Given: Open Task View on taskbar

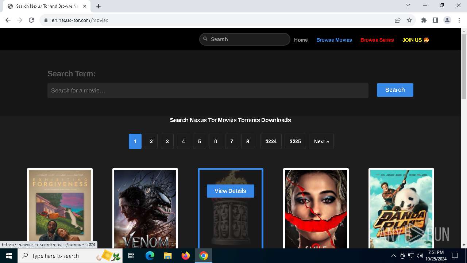Looking at the screenshot, I should point(131,256).
